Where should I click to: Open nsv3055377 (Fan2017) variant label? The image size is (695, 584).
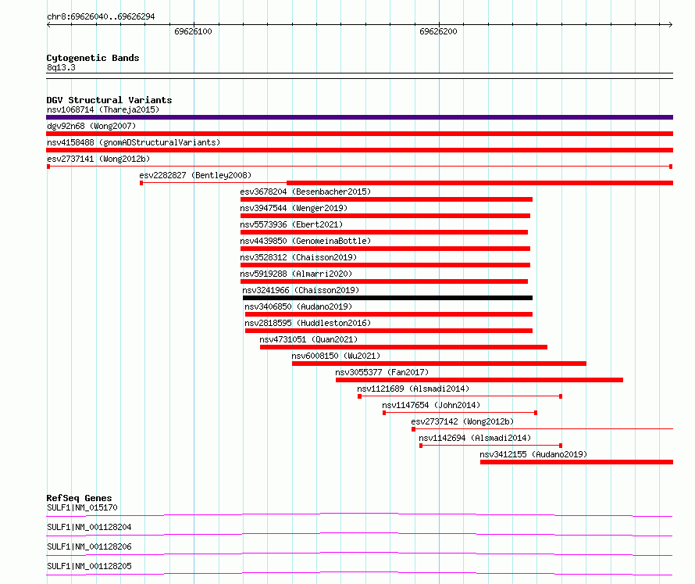tap(382, 372)
